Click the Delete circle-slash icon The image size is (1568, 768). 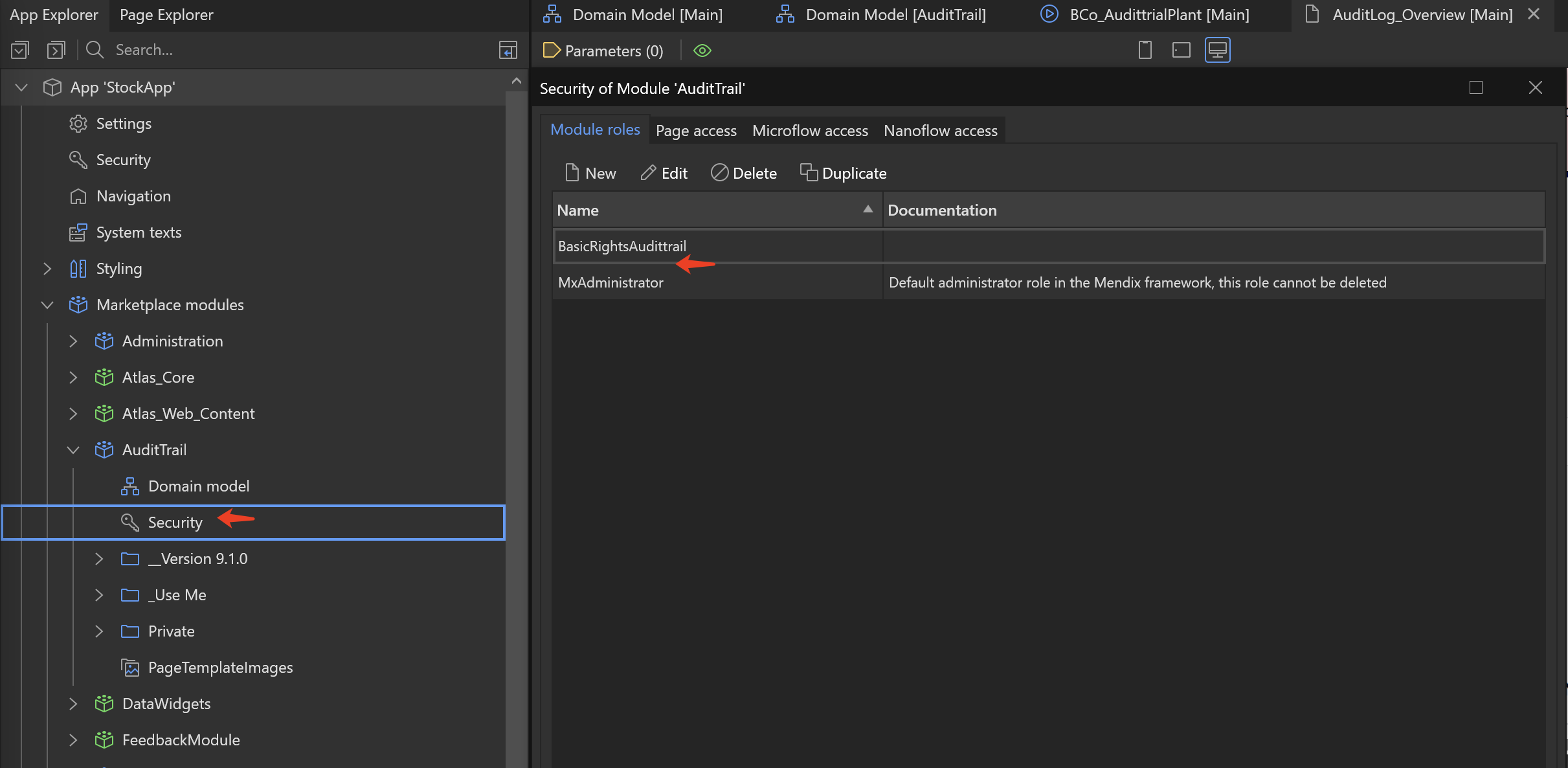click(720, 172)
